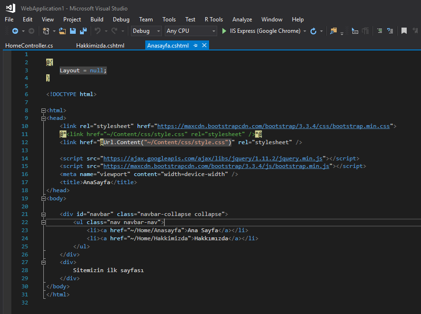The height and width of the screenshot is (314, 421).
Task: Save the current file with the disk icon
Action: click(x=73, y=31)
